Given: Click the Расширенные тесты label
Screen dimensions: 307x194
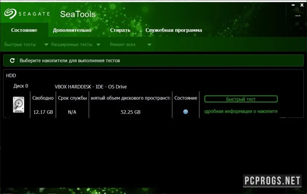Looking at the screenshot, I should pyautogui.click(x=72, y=45).
